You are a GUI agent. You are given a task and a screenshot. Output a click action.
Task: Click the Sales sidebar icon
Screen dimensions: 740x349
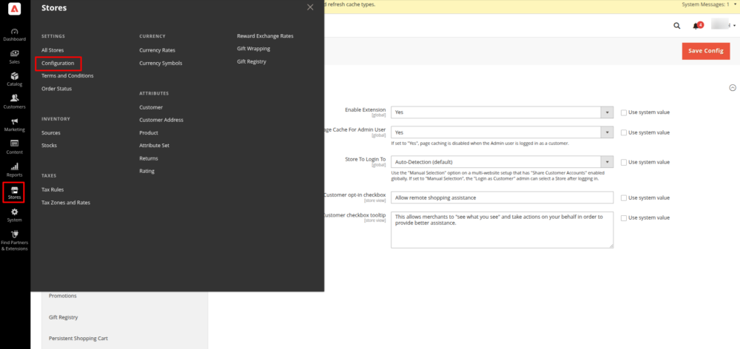(15, 57)
